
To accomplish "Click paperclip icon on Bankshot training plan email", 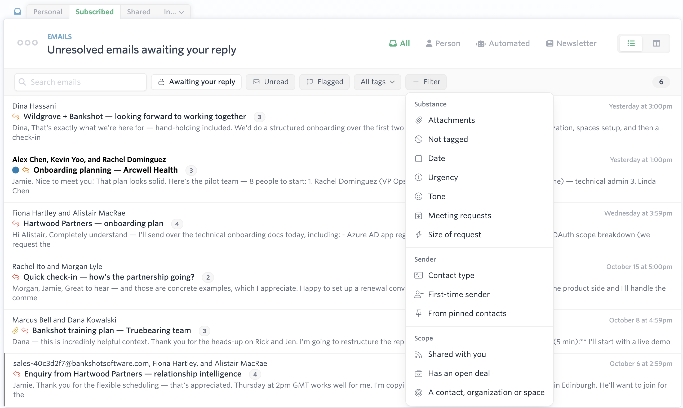I will pos(15,330).
